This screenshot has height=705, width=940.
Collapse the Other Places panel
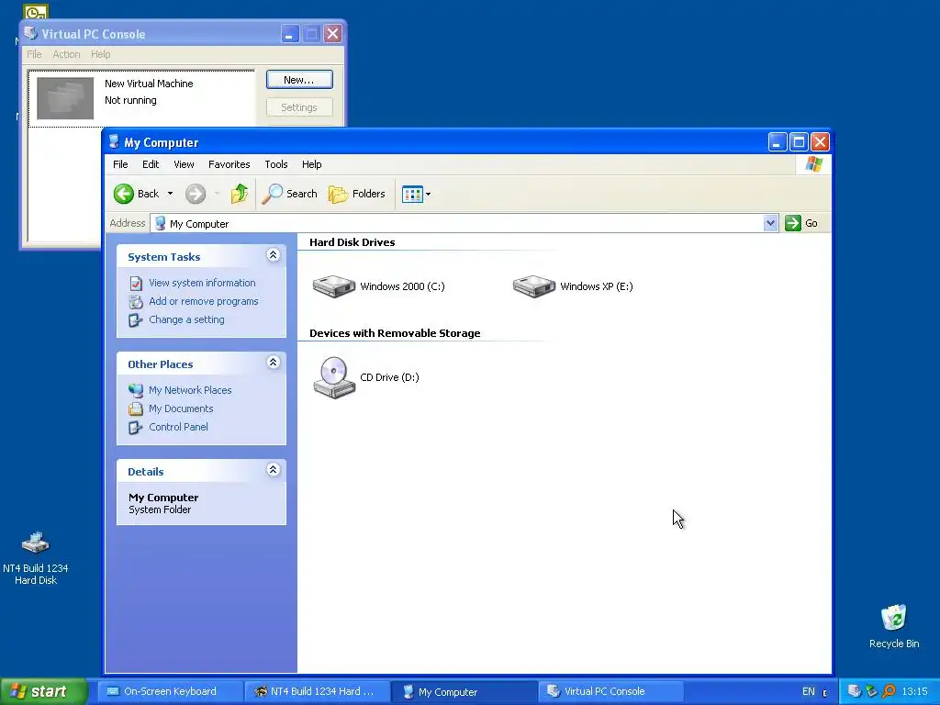click(273, 363)
